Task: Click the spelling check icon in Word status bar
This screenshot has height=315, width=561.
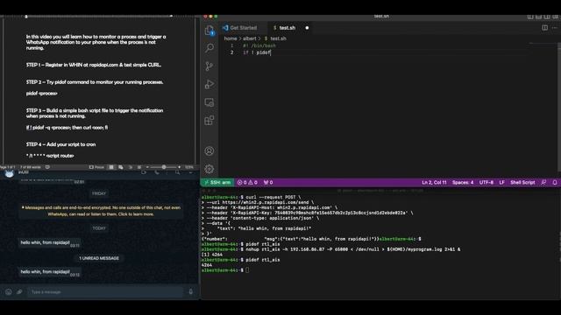Action: [x=47, y=167]
